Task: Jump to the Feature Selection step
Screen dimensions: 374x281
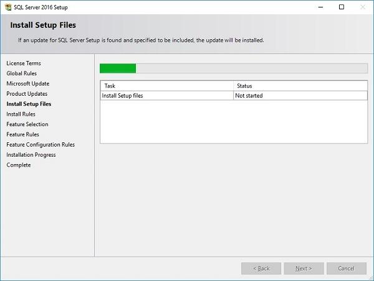Action: point(27,124)
